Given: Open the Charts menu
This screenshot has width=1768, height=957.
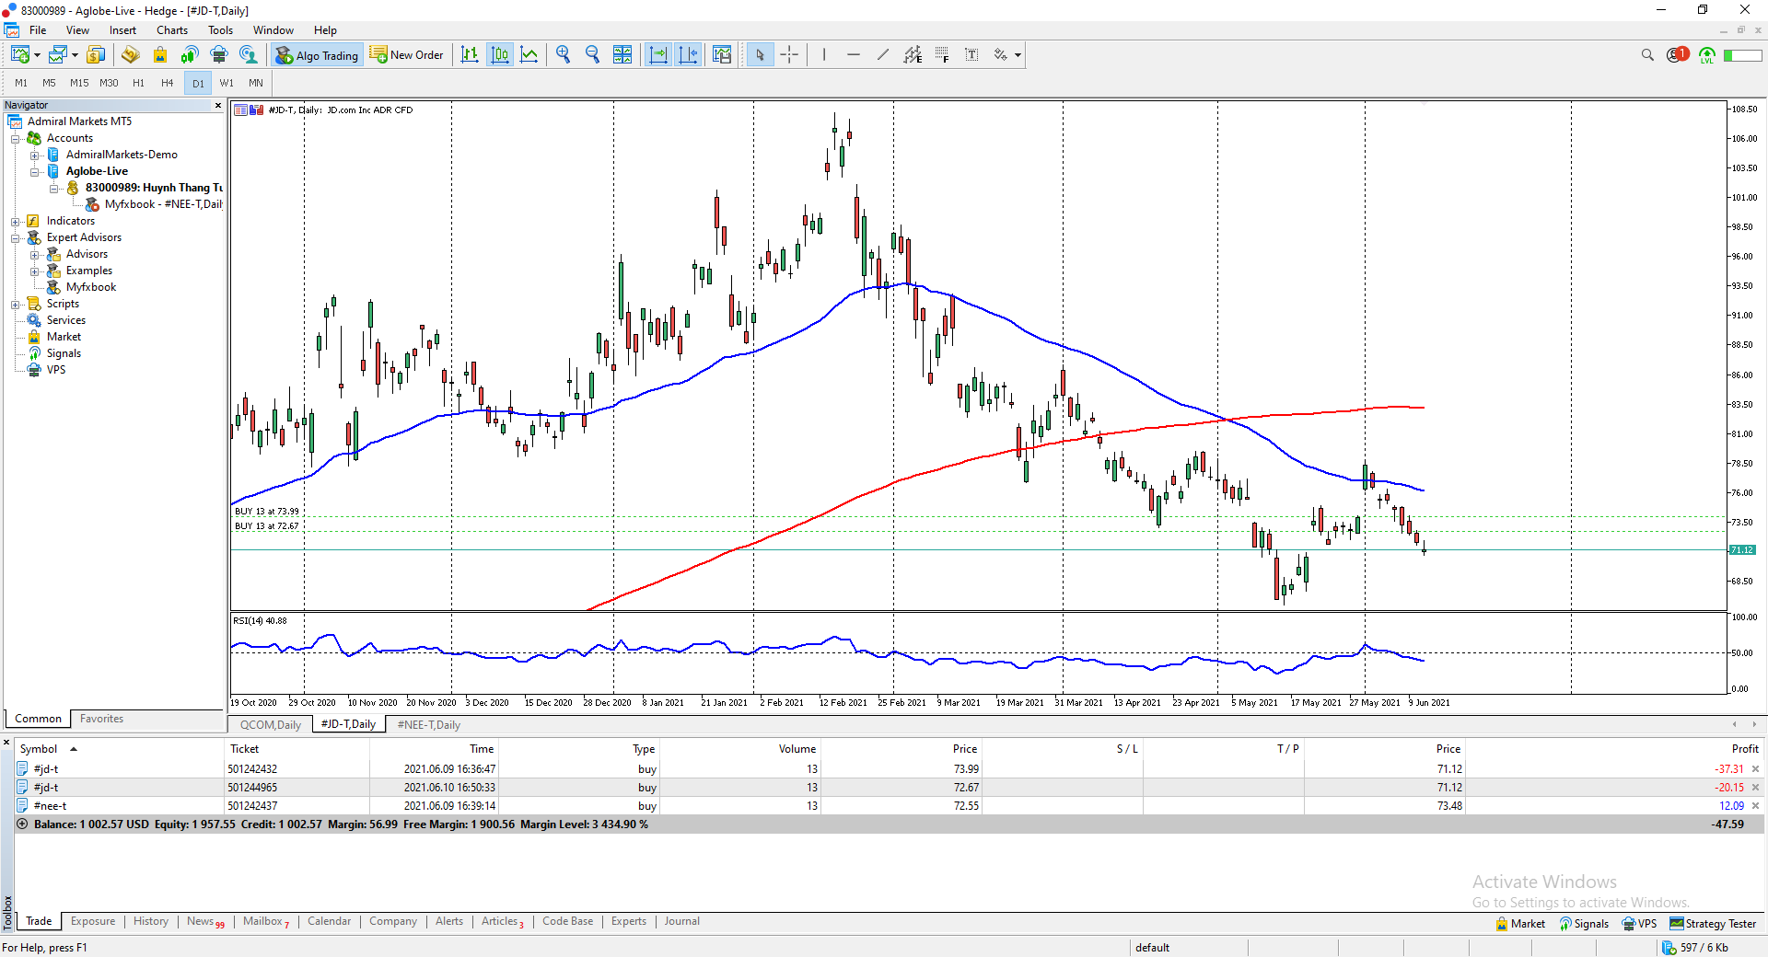Looking at the screenshot, I should point(171,30).
